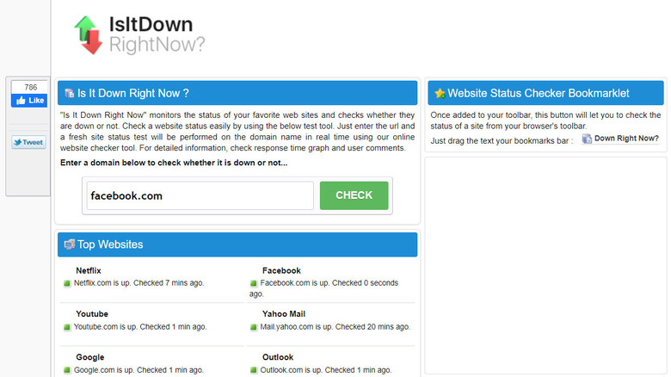
Task: Open the Youtube site link
Action: pos(92,314)
